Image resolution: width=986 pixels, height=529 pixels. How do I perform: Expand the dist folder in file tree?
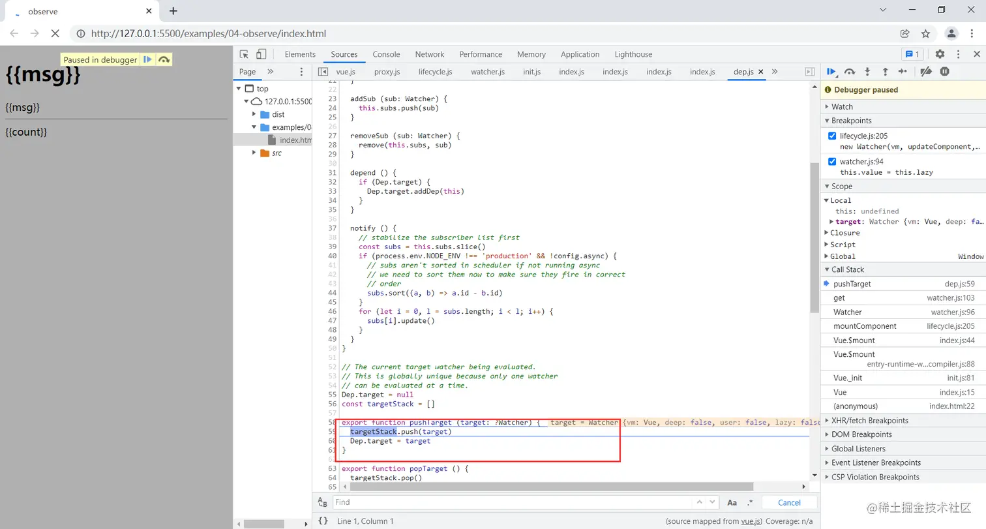[x=254, y=114]
